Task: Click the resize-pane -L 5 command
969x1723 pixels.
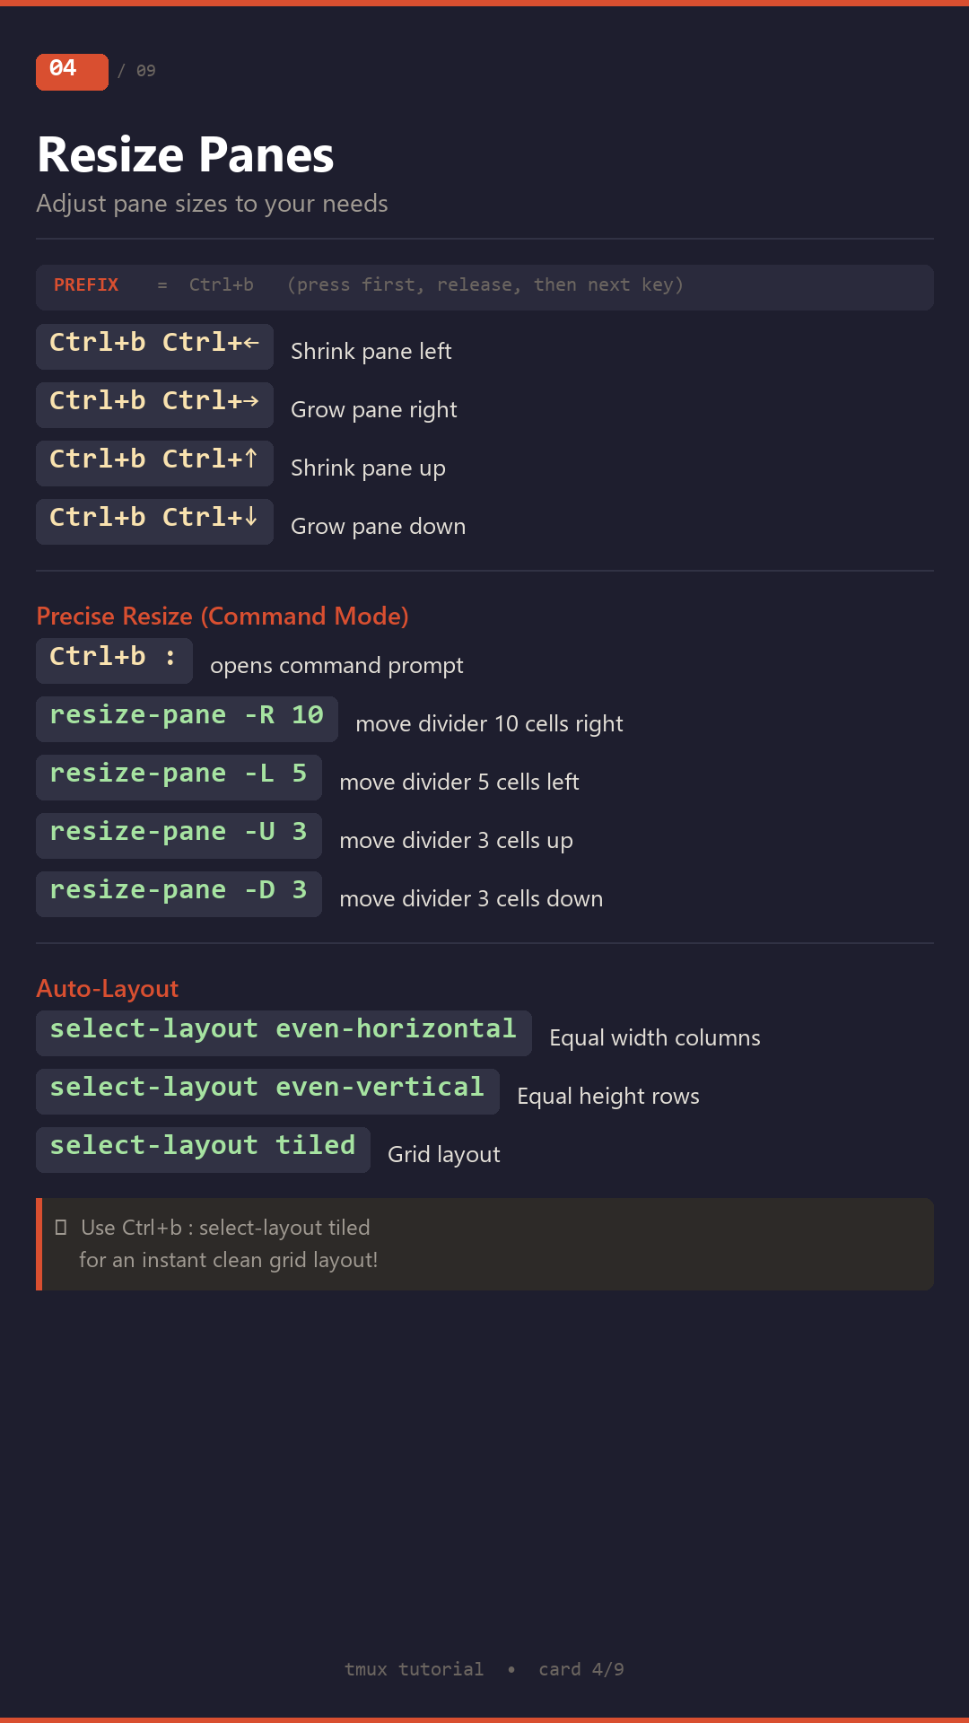Action: [x=179, y=777]
